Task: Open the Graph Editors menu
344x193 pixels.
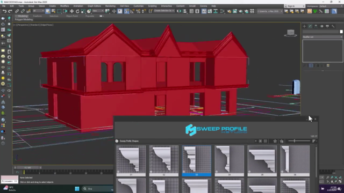Action: [x=94, y=6]
